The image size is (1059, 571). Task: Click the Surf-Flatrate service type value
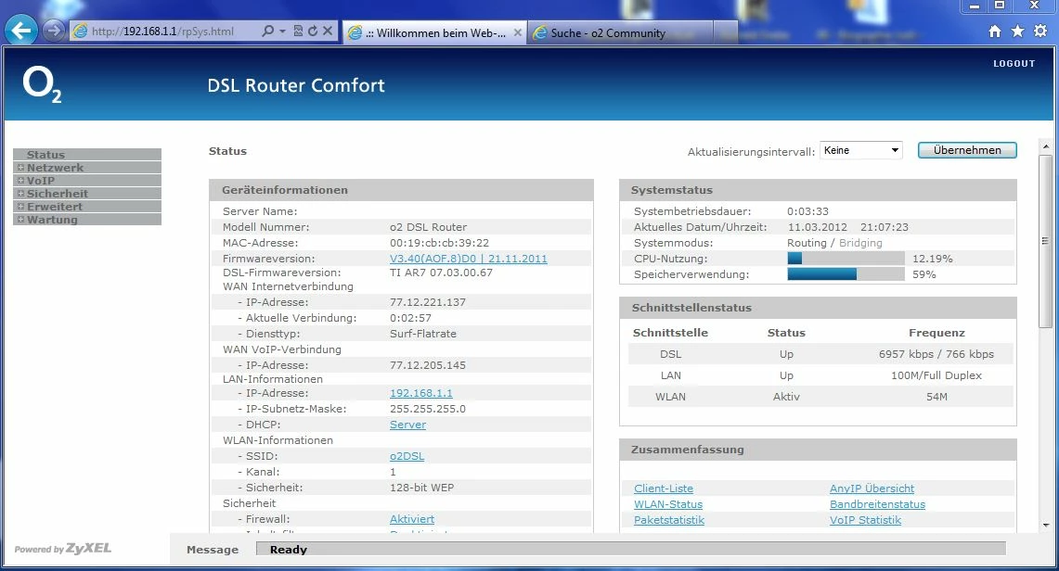pos(423,334)
